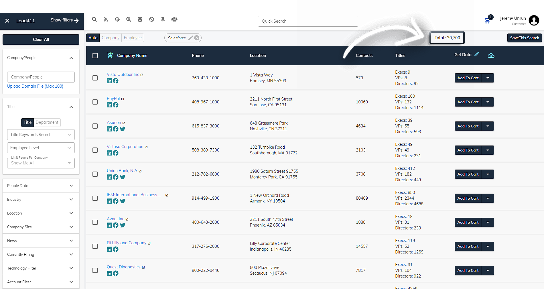Open the RSS feed icon in toolbar
The height and width of the screenshot is (289, 544).
(x=106, y=19)
